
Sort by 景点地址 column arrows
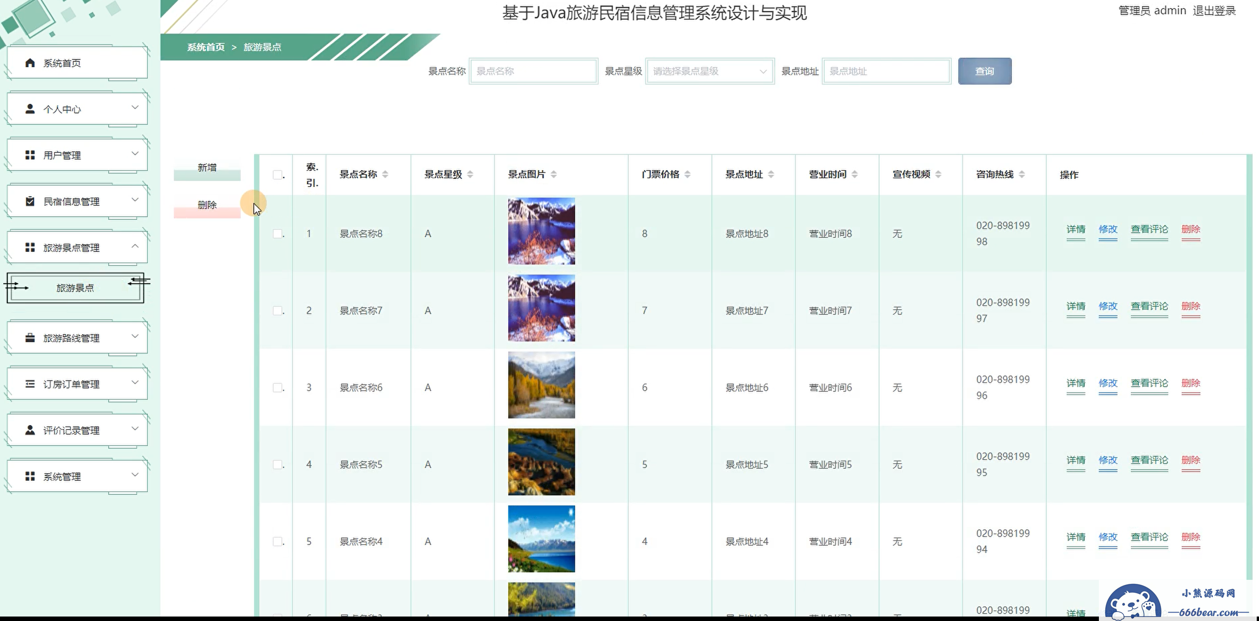point(771,174)
